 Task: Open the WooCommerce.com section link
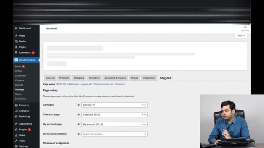pos(104,84)
